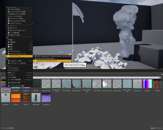Click the Rename asset icon entry

click(8, 42)
